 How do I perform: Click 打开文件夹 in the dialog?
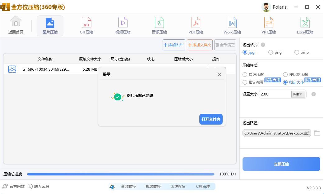pos(211,119)
